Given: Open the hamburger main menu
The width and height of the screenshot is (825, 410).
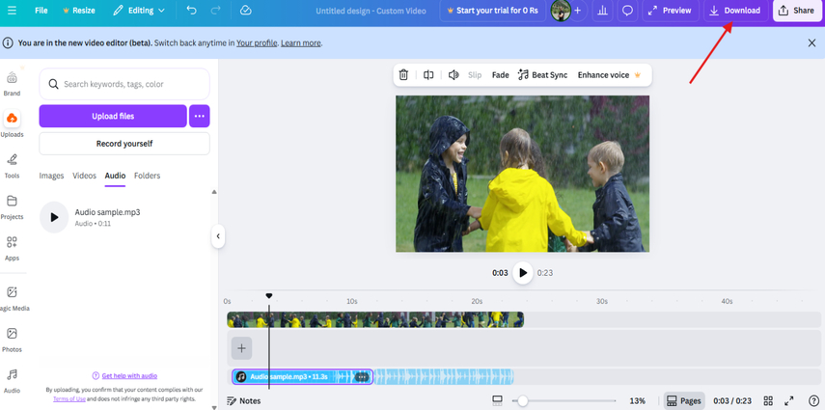Looking at the screenshot, I should 12,11.
